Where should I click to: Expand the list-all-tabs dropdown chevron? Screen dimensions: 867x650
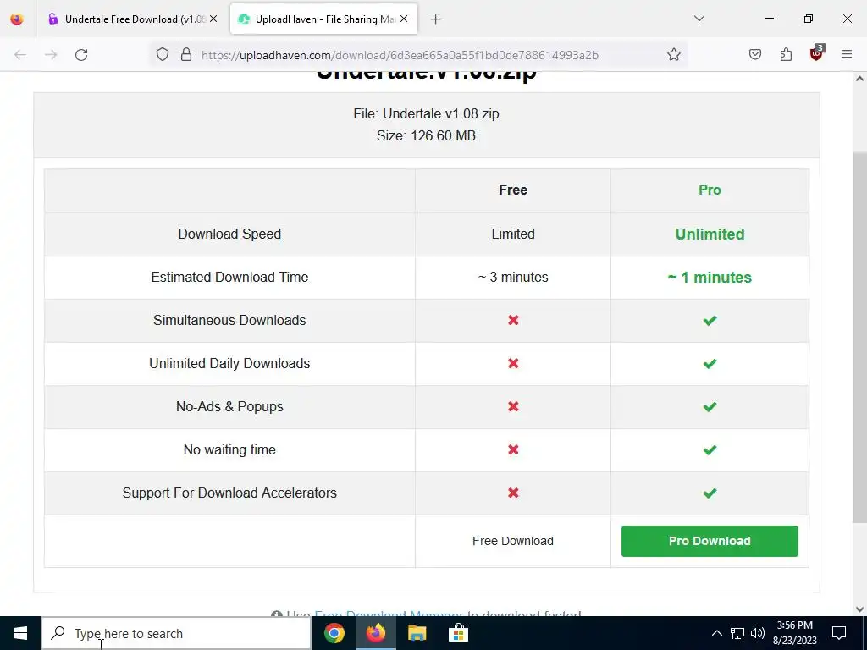pos(699,19)
